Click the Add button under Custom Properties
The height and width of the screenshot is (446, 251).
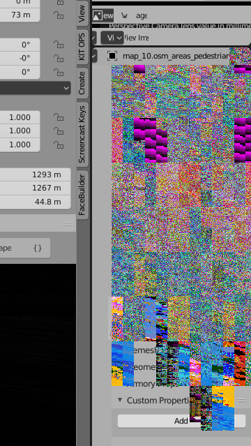[181, 421]
